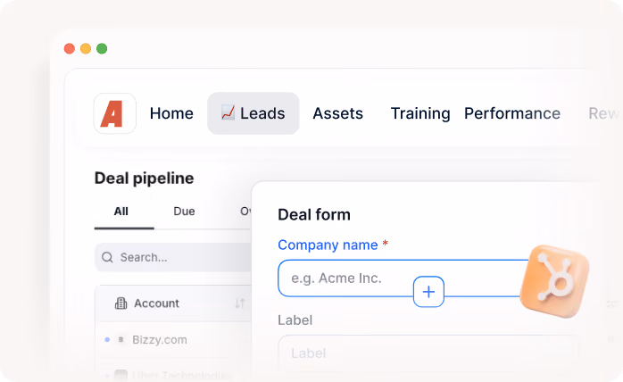Click the search magnifier icon

click(107, 258)
